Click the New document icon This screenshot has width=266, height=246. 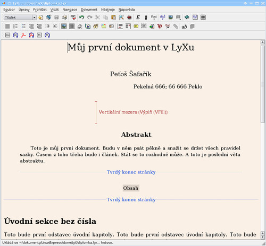(41, 17)
